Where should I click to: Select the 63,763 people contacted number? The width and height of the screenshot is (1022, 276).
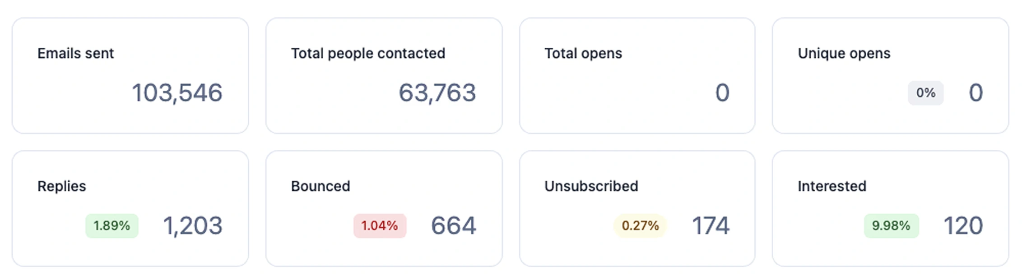(x=437, y=93)
